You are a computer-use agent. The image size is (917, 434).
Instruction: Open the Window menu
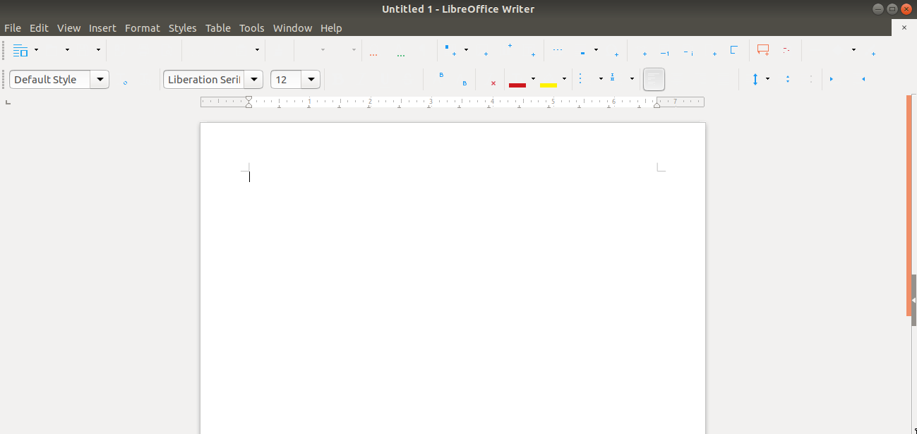292,28
